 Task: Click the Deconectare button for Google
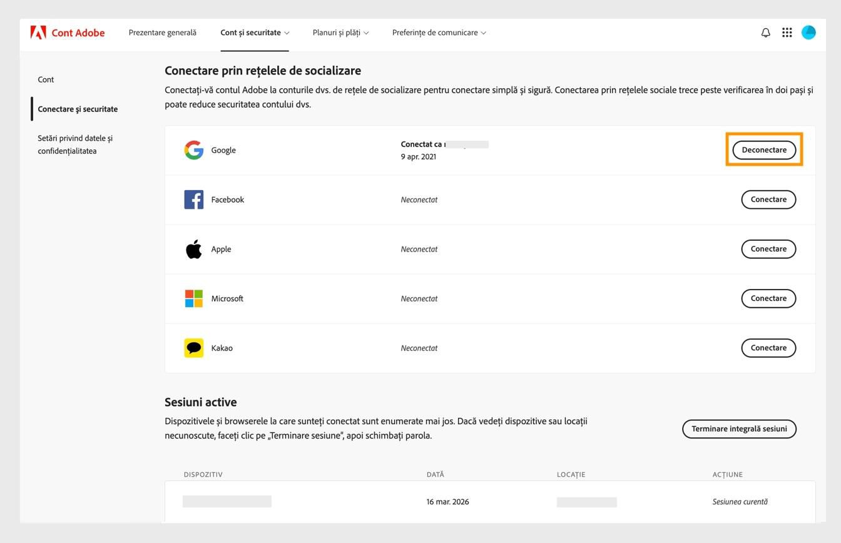click(x=763, y=150)
